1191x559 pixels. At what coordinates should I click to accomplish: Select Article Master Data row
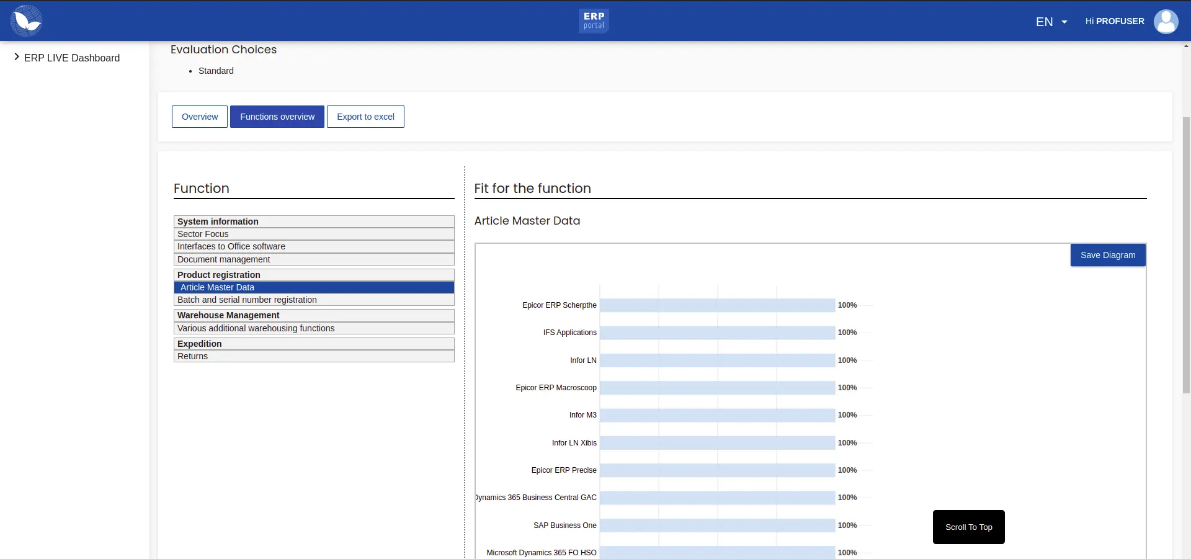(314, 287)
